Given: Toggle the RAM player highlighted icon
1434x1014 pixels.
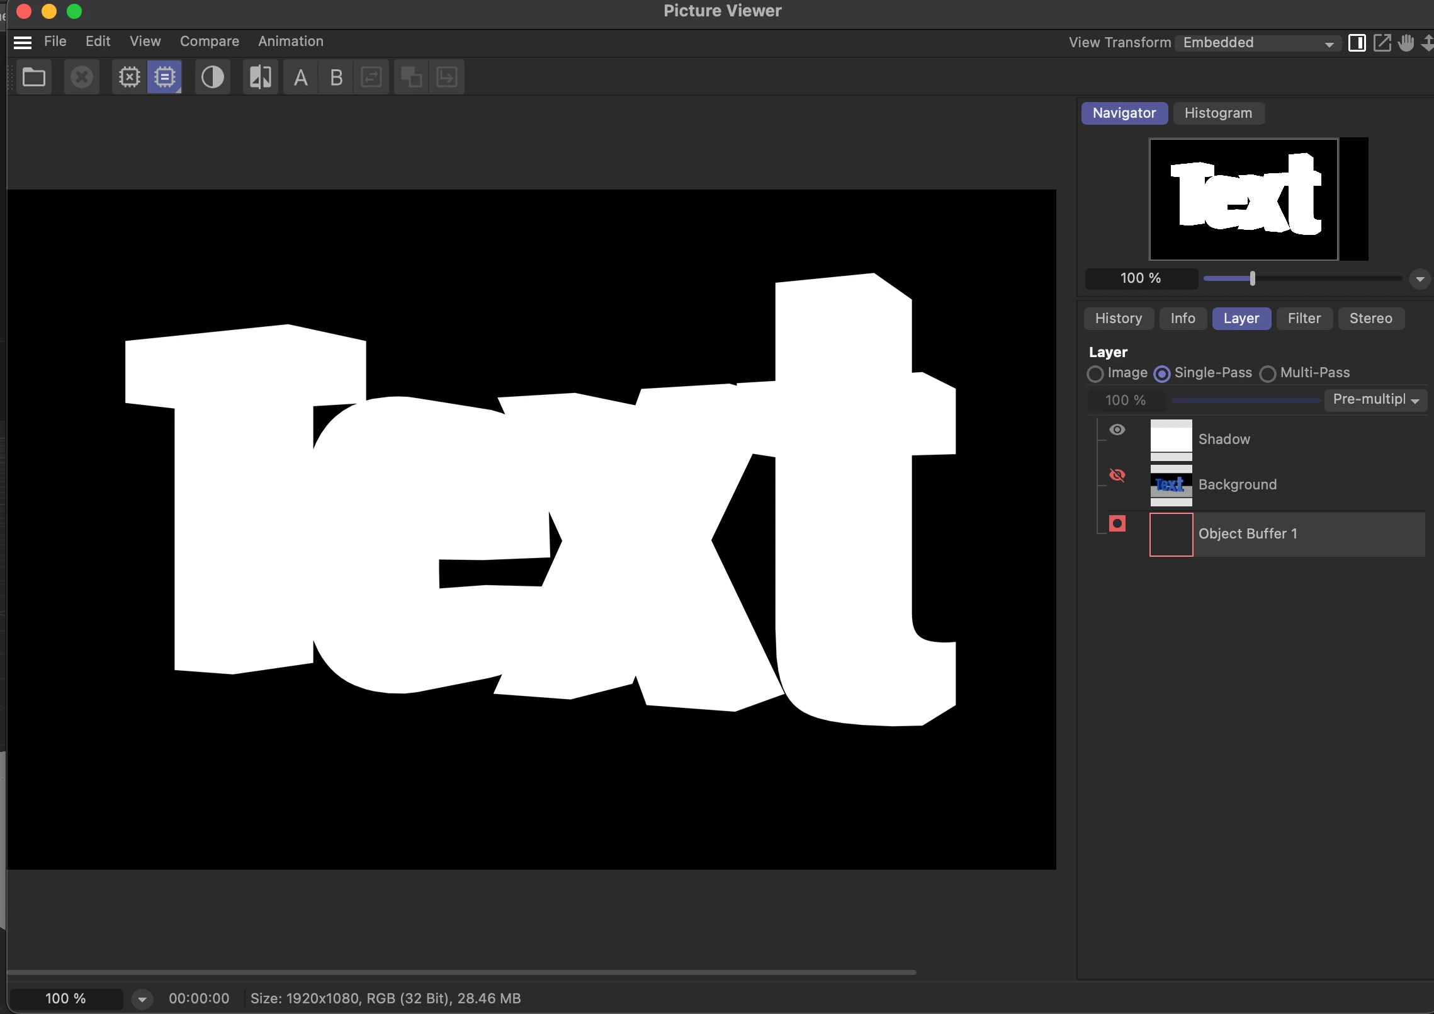Looking at the screenshot, I should coord(165,77).
